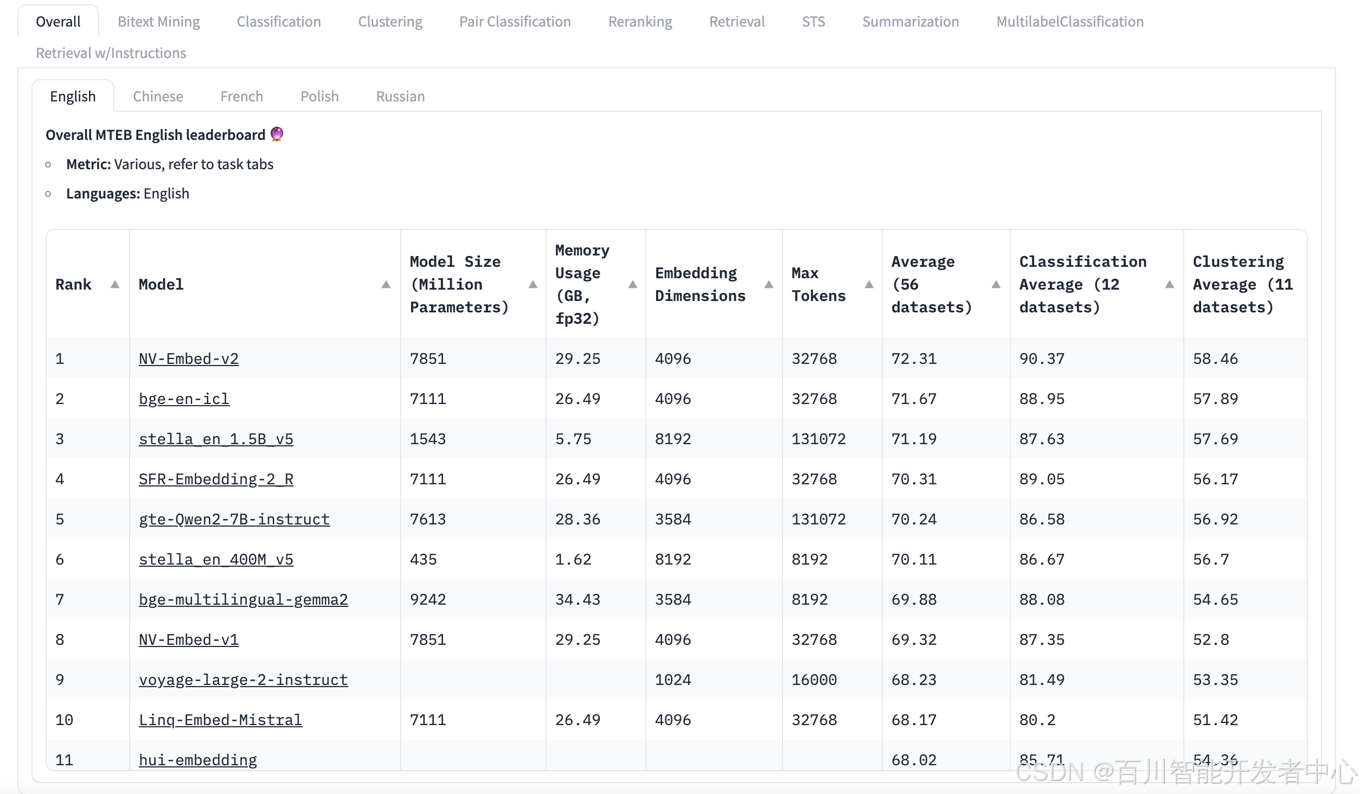The height and width of the screenshot is (794, 1360).
Task: Open the NV-Embed-v1 model link
Action: 189,639
